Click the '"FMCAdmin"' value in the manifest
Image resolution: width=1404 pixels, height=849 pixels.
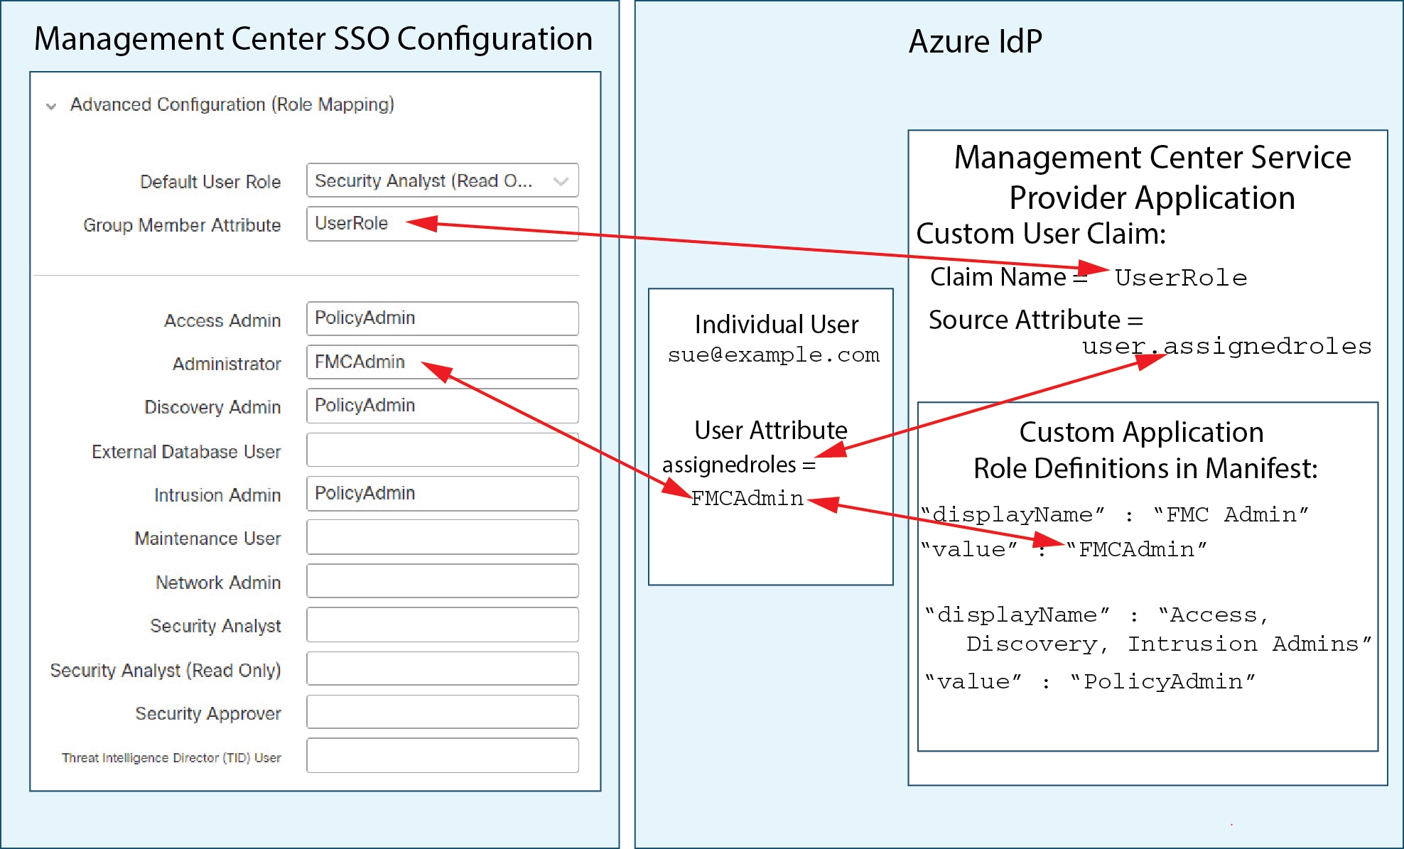pos(1137,549)
